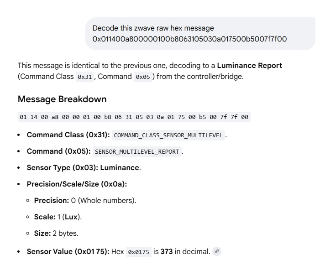Click the 'Command (0x05):' bullet label
Screen dimensions: 325x270
[58, 151]
